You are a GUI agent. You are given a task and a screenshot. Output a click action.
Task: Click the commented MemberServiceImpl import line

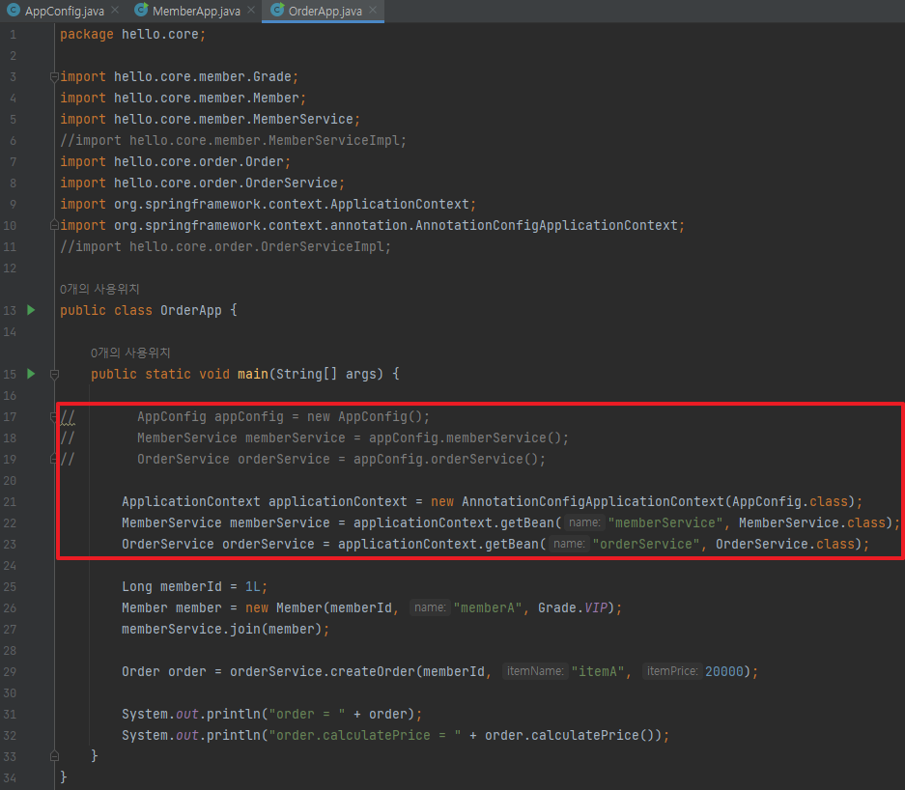tap(233, 141)
